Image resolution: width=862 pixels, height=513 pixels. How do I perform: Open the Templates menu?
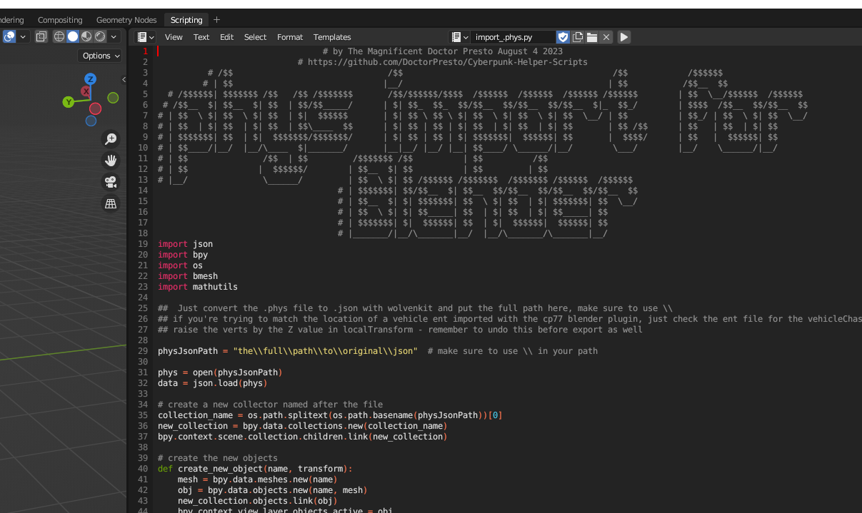[332, 37]
